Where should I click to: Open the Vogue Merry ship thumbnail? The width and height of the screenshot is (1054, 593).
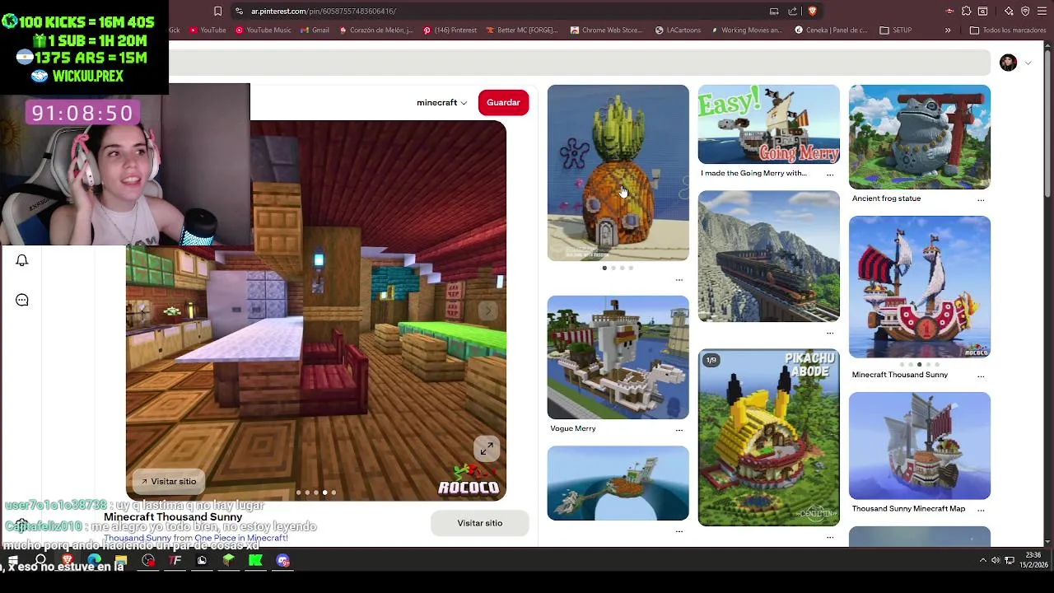618,357
